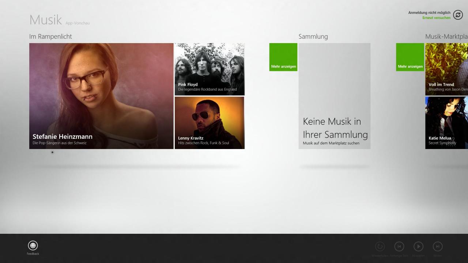
Task: Open the Lenny Kravitz tile
Action: tap(210, 123)
